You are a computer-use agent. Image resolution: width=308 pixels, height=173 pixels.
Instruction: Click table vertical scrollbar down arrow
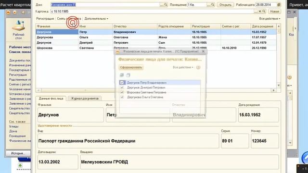point(279,86)
